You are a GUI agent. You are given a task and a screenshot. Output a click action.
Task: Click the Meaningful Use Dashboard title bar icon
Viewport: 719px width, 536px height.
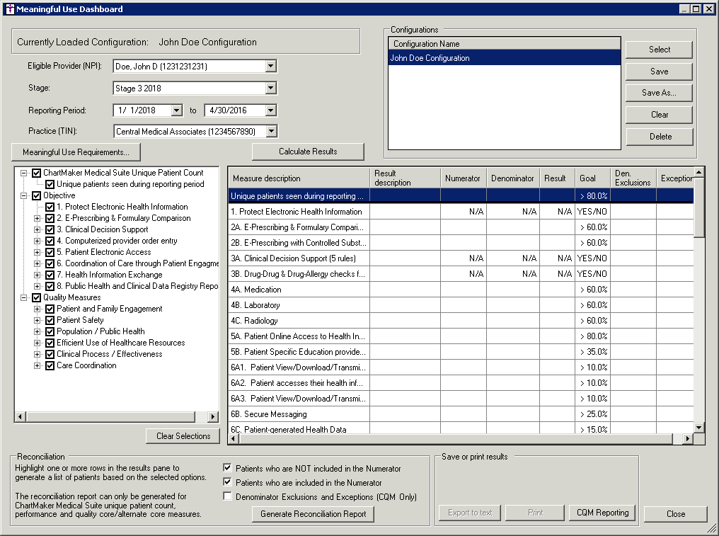[9, 9]
